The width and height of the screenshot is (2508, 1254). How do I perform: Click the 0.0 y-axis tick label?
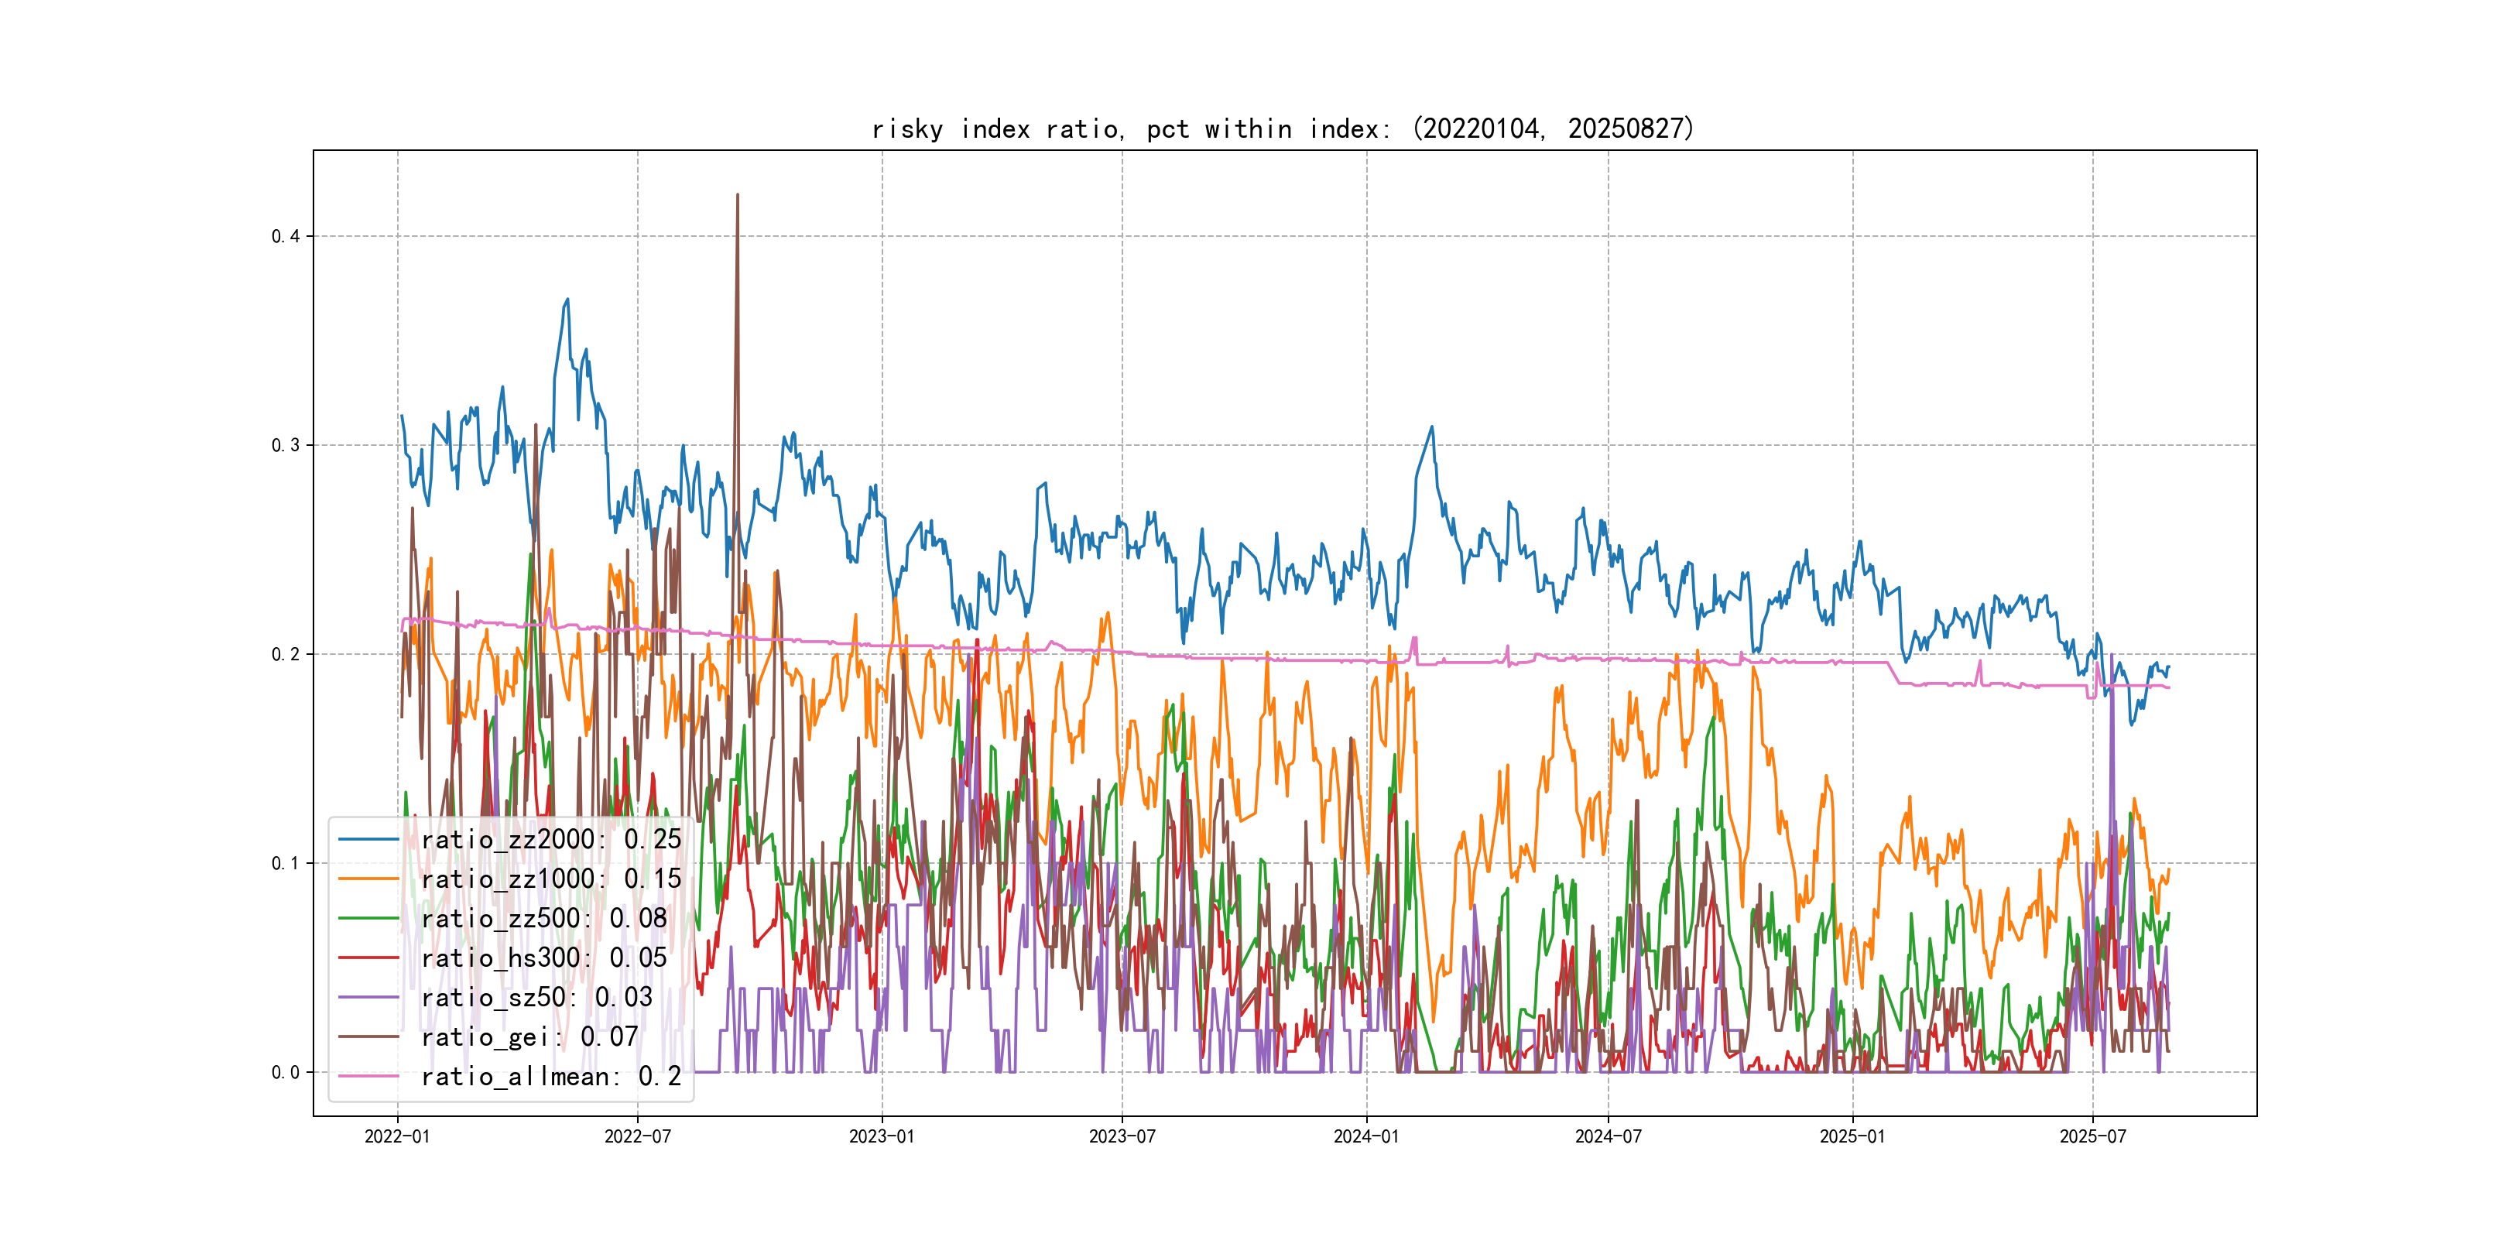(x=286, y=1073)
